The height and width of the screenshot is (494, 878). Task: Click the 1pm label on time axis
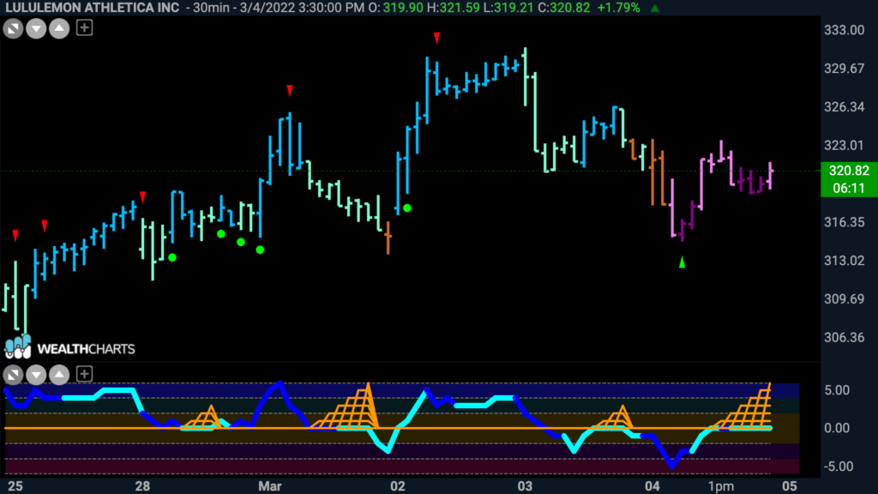point(720,486)
